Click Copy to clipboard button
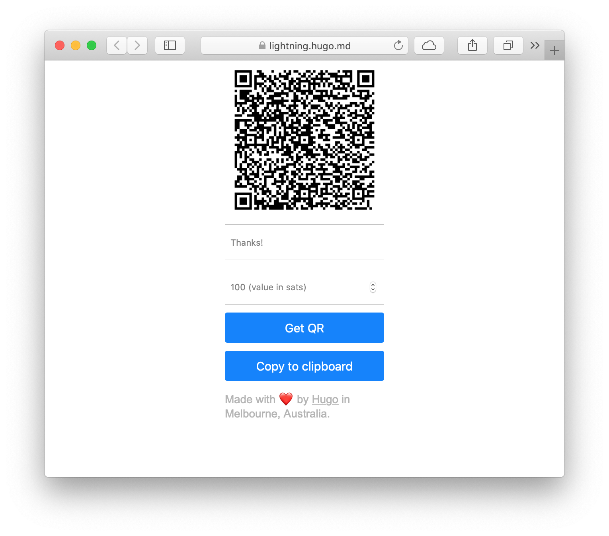Screen dimensions: 609x536 point(304,366)
